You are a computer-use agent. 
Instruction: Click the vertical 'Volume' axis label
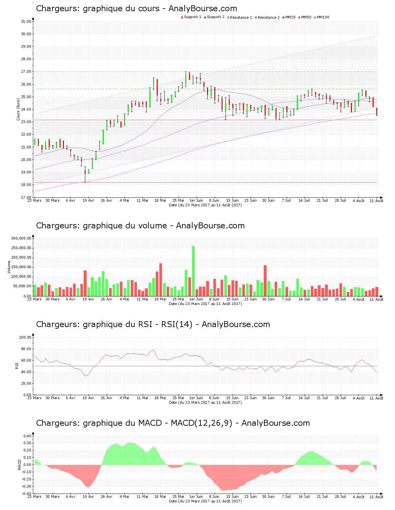[9, 267]
